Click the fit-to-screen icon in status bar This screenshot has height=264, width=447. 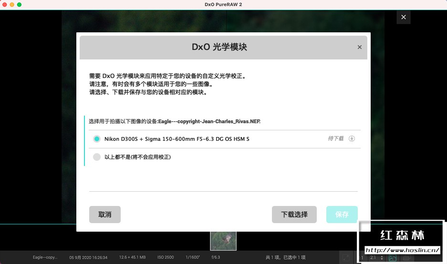[x=346, y=258]
